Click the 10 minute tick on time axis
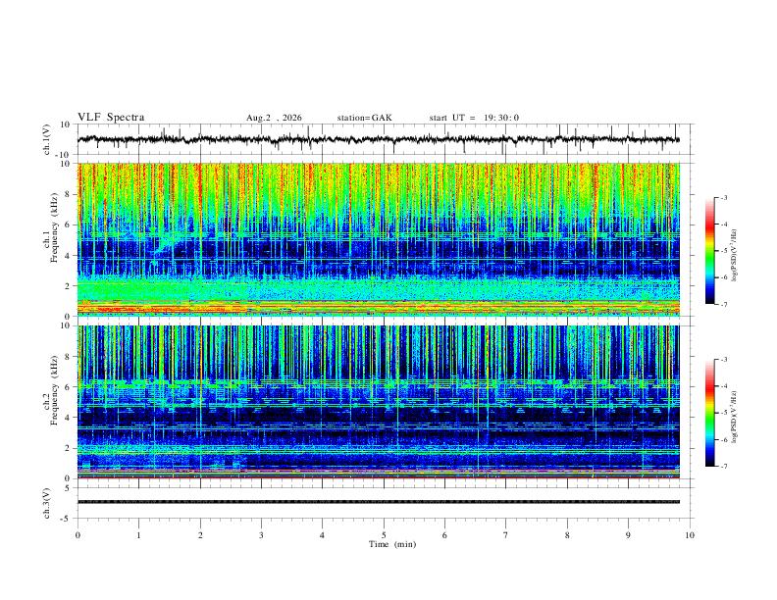The width and height of the screenshot is (777, 600). pyautogui.click(x=690, y=535)
